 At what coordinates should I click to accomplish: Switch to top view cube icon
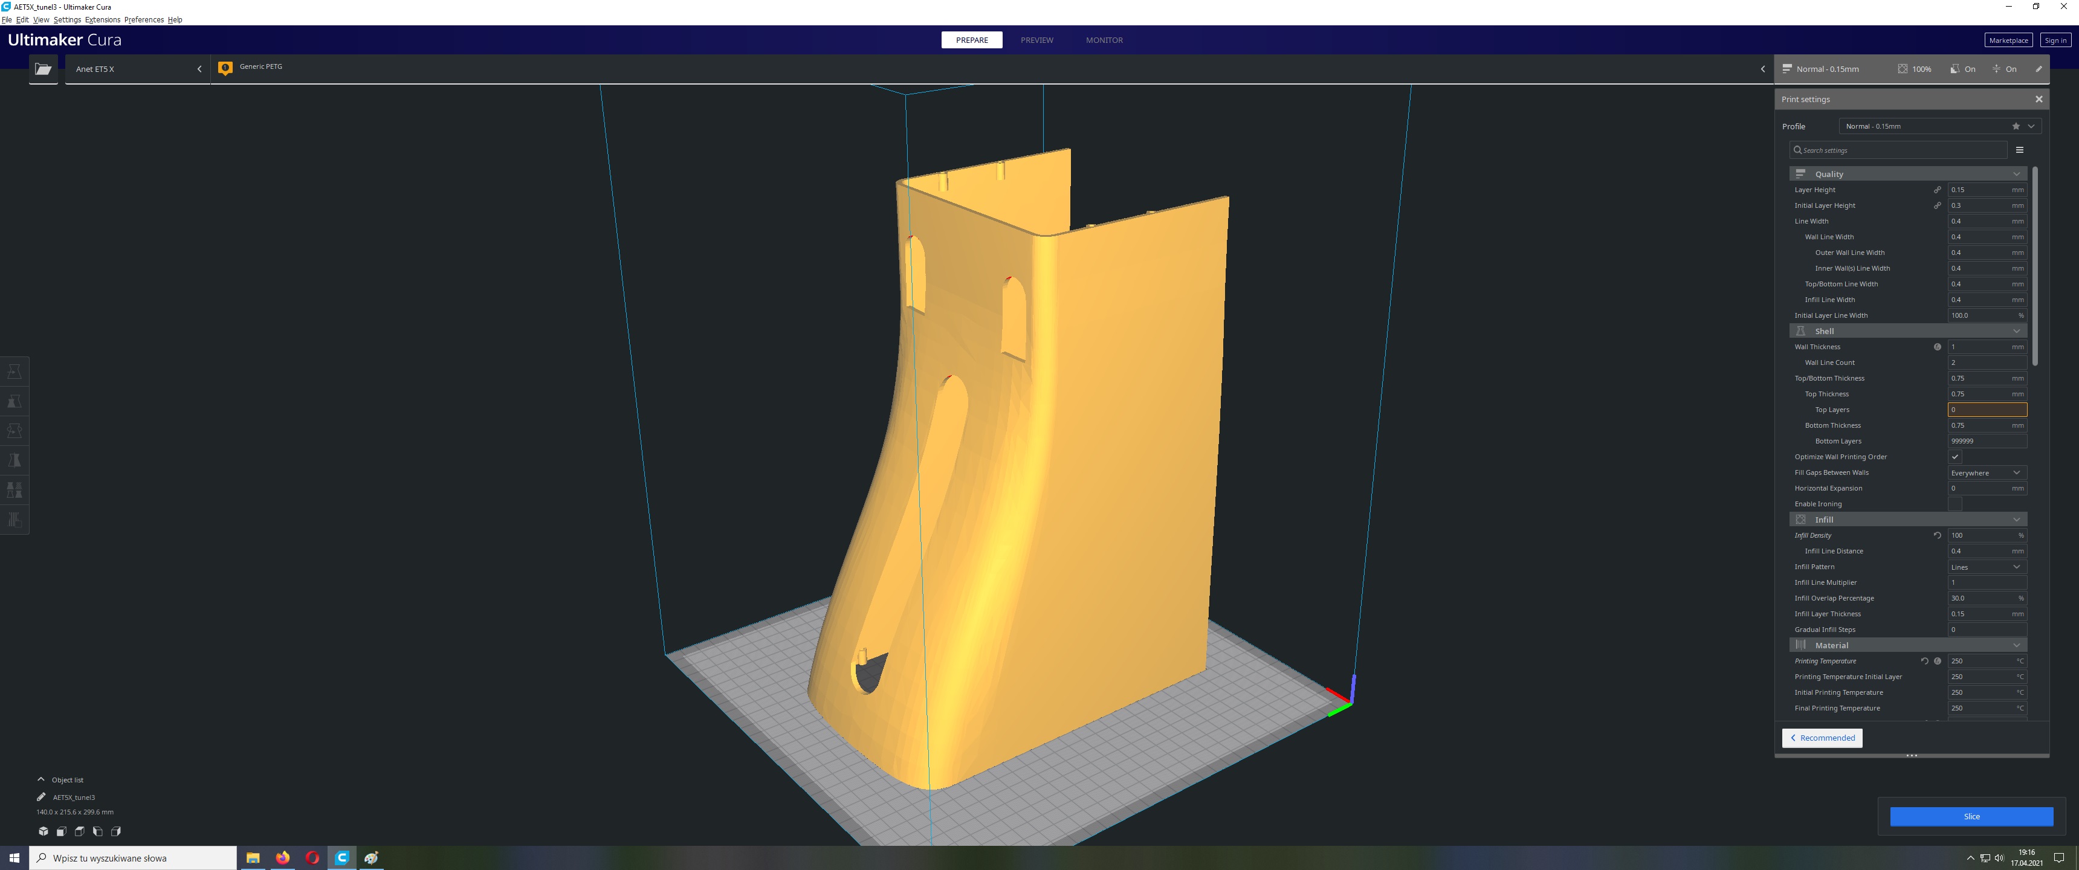coord(79,831)
